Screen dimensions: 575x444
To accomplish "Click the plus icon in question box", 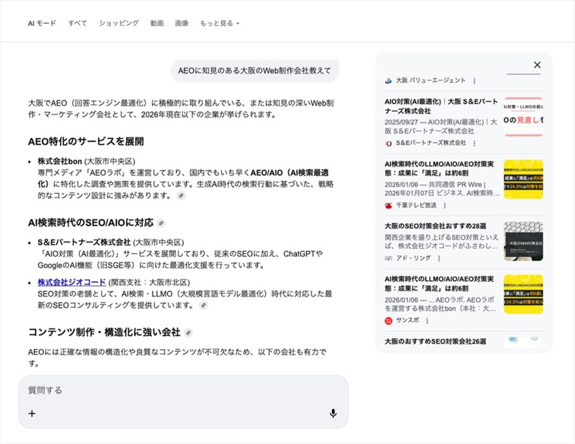I will [32, 414].
